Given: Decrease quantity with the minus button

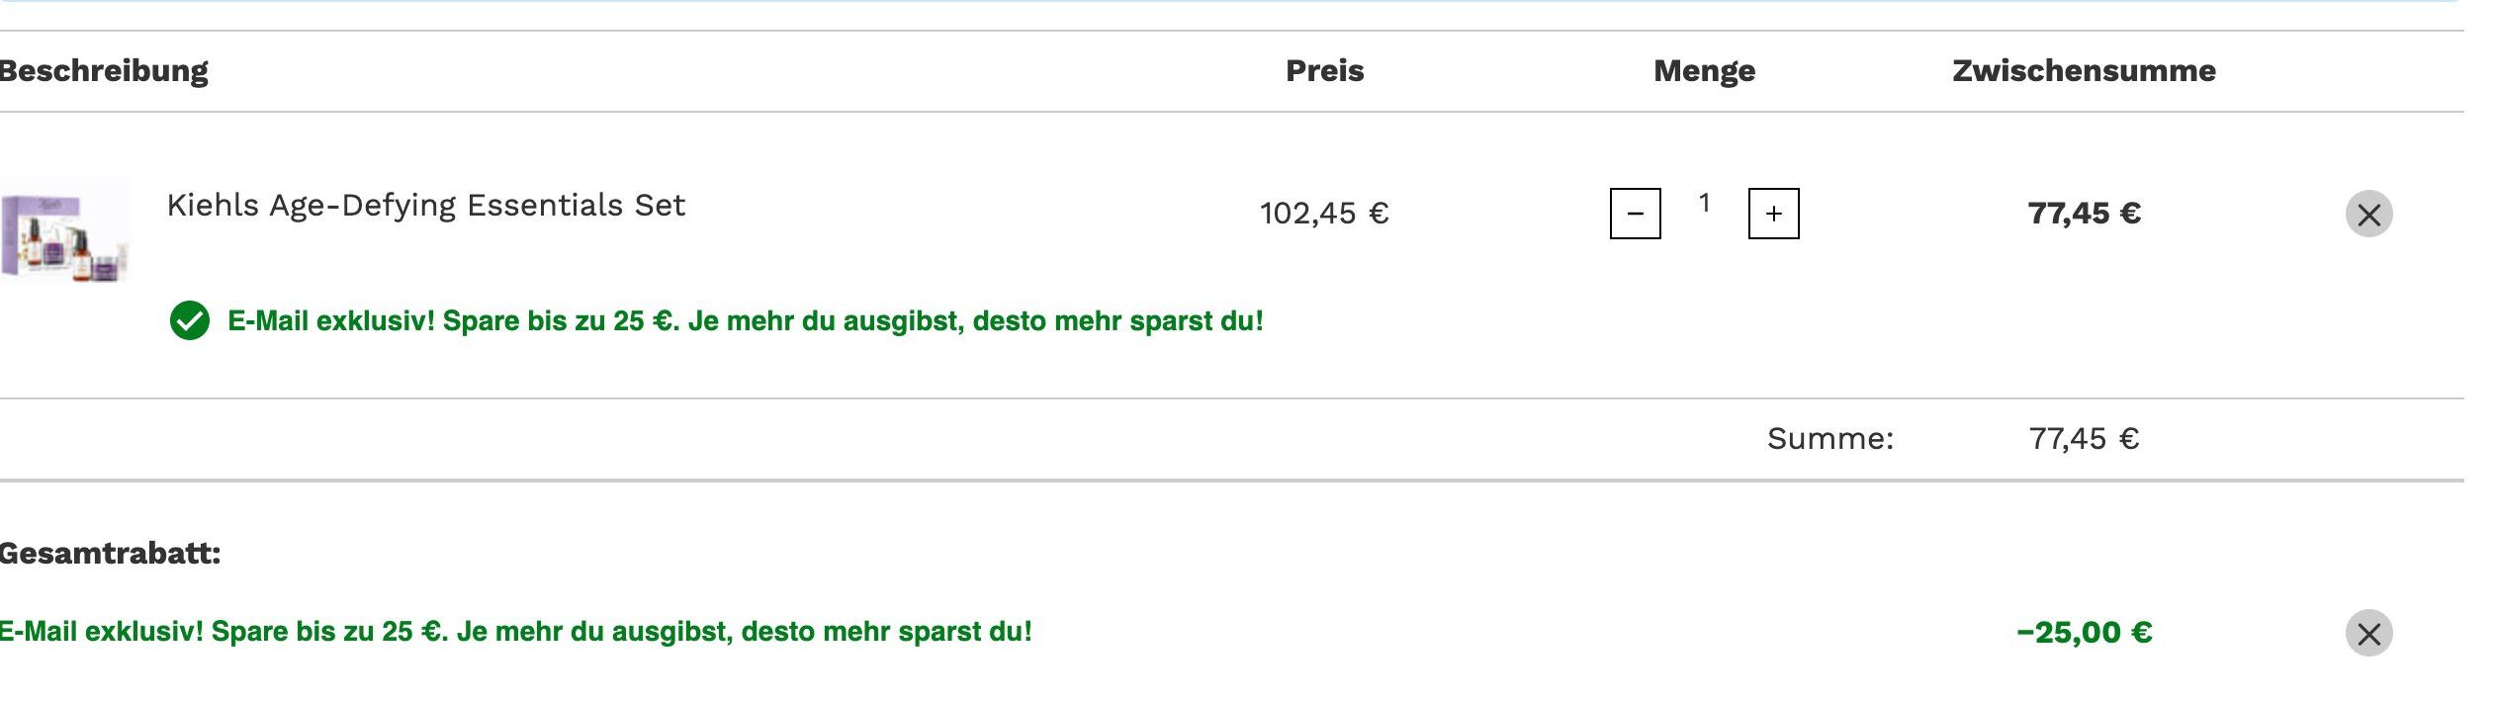Looking at the screenshot, I should pyautogui.click(x=1635, y=214).
